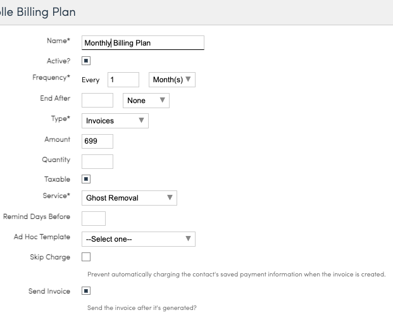Click the Ghost Removal dropdown arrow
The height and width of the screenshot is (322, 393).
170,197
